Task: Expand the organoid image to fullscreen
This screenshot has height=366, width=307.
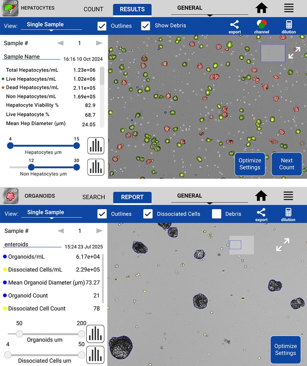Action: 283,245
